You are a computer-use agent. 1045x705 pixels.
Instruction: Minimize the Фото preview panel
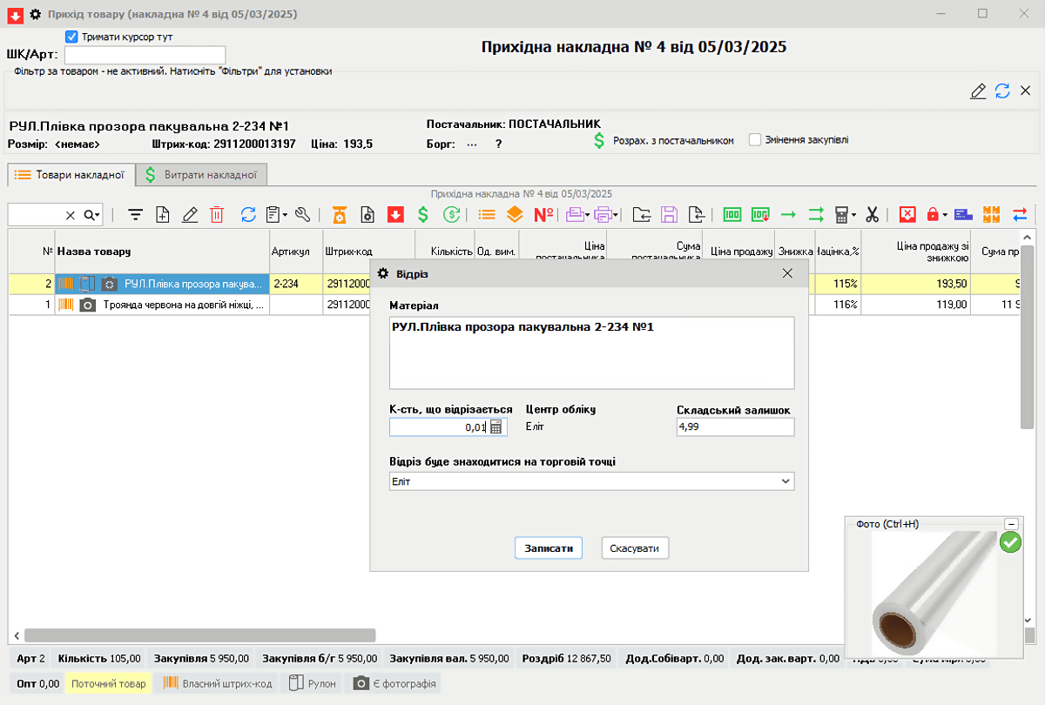coord(1010,524)
